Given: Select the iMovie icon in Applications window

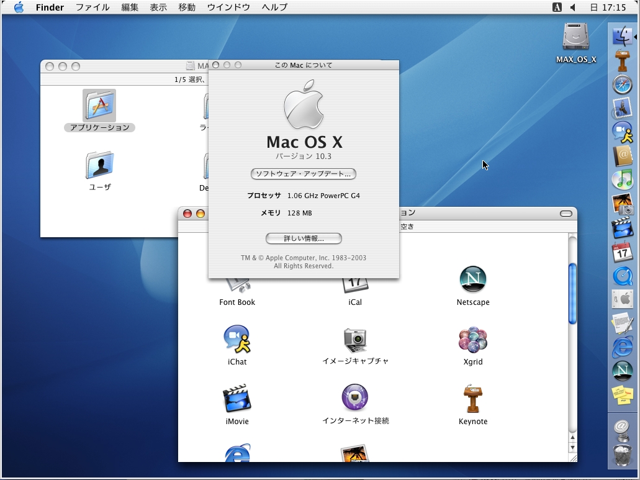Looking at the screenshot, I should 237,399.
